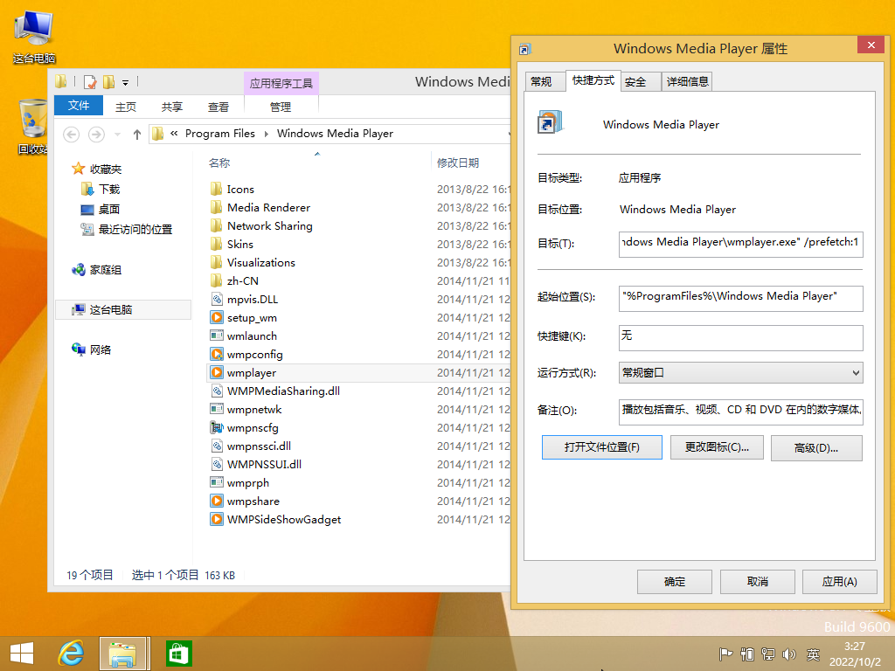The width and height of the screenshot is (895, 671).
Task: Click the up-to-parent-folder arrow
Action: pyautogui.click(x=137, y=135)
